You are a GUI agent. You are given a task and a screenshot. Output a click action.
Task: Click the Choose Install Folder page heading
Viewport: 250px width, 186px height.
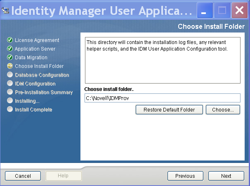pyautogui.click(x=211, y=26)
